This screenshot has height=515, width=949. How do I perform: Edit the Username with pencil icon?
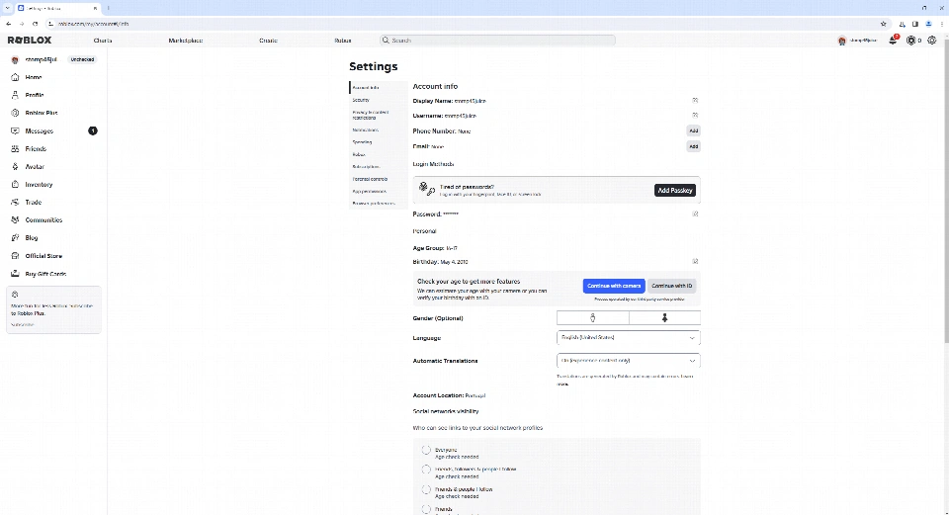point(695,115)
